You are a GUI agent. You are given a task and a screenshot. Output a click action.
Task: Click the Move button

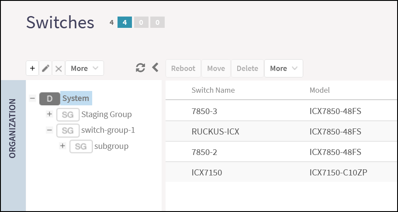pyautogui.click(x=216, y=68)
